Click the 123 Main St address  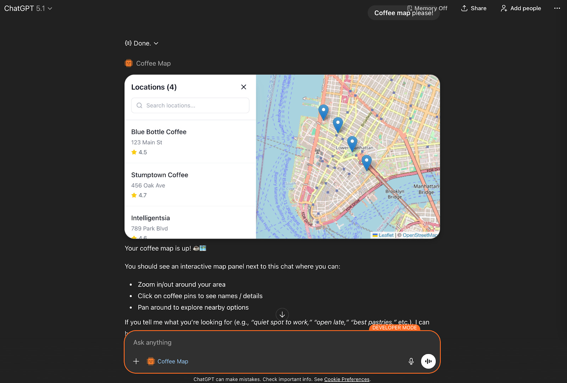[147, 142]
